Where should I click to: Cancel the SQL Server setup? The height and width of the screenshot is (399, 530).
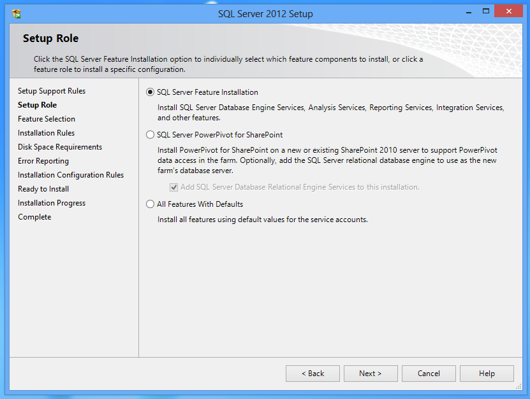[x=429, y=374]
